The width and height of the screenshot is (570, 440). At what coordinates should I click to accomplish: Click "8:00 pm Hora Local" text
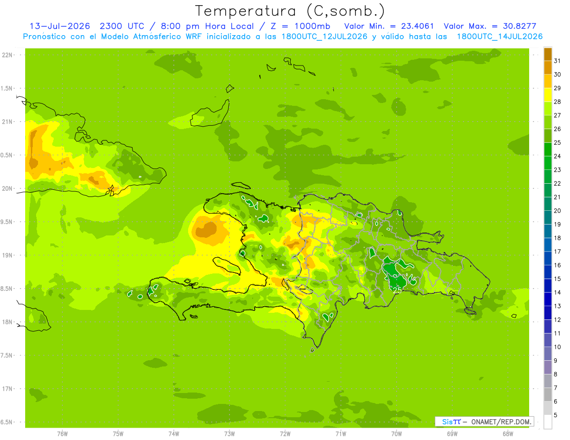coord(208,26)
